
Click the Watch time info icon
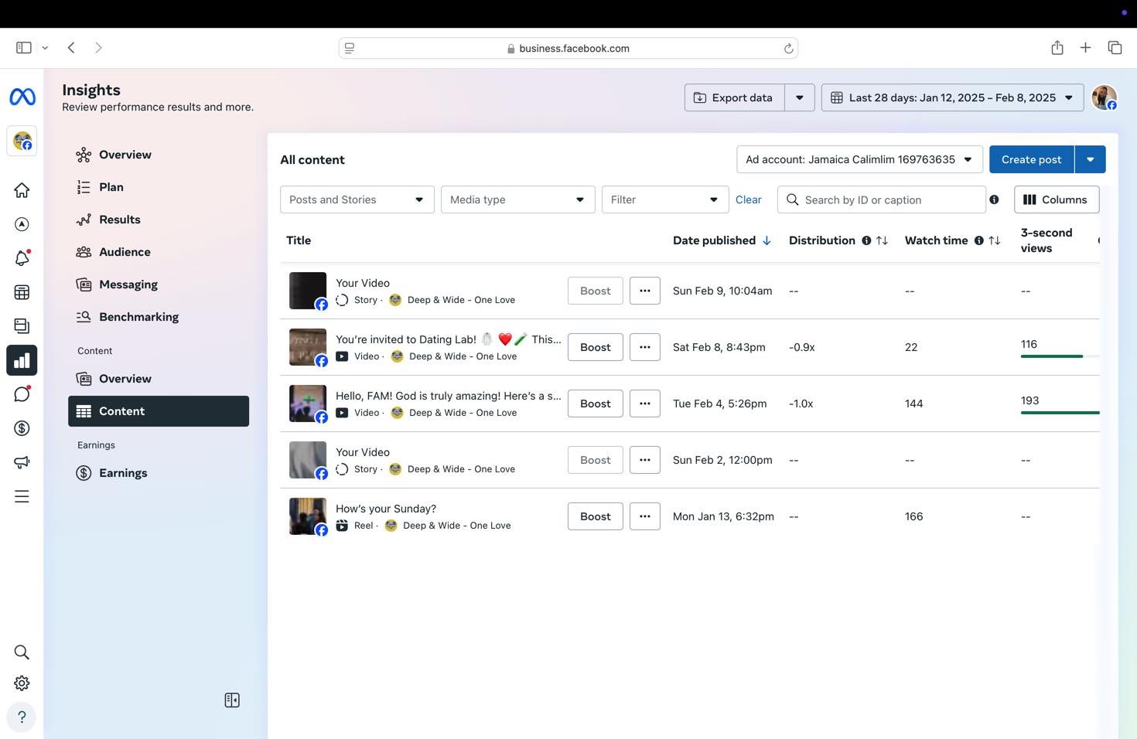tap(978, 240)
